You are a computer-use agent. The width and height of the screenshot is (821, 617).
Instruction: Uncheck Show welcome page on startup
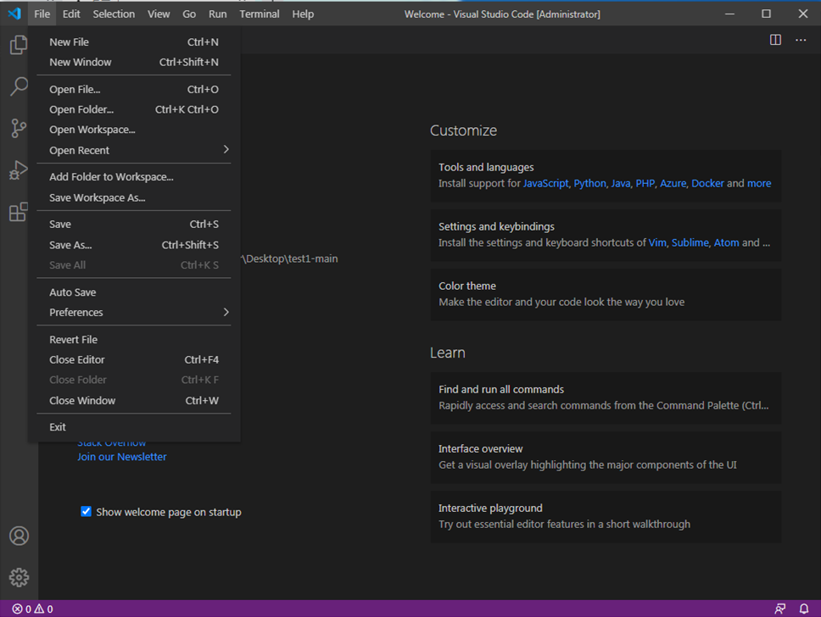86,511
